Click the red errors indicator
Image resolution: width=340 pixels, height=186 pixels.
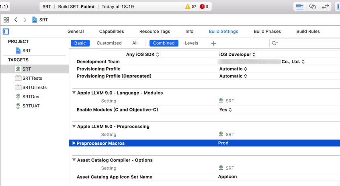pos(205,6)
